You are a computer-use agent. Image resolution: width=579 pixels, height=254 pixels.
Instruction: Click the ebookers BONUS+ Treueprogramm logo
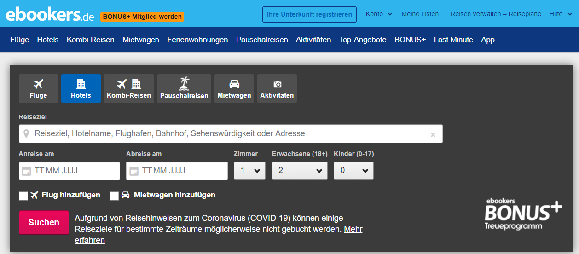click(523, 214)
